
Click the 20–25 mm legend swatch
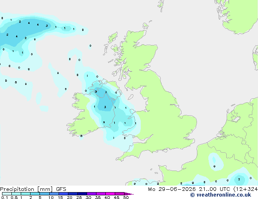(73, 194)
